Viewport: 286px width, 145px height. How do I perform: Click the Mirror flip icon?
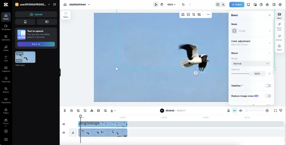tap(92, 110)
